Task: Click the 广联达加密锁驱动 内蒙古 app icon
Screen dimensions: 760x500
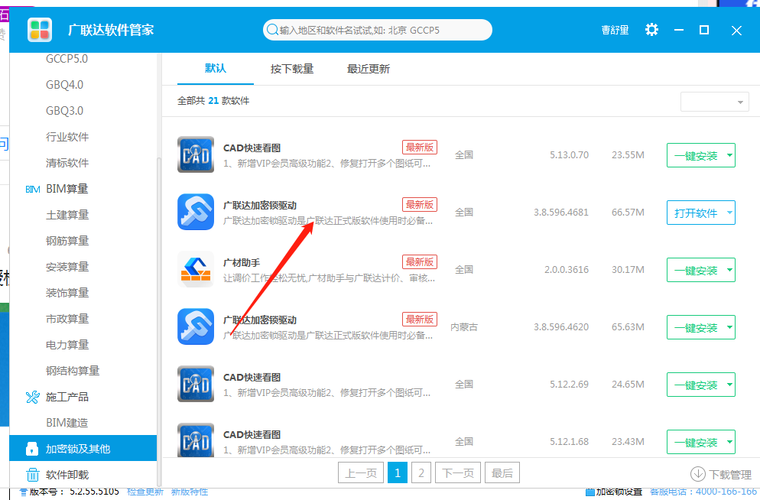Action: coord(196,326)
